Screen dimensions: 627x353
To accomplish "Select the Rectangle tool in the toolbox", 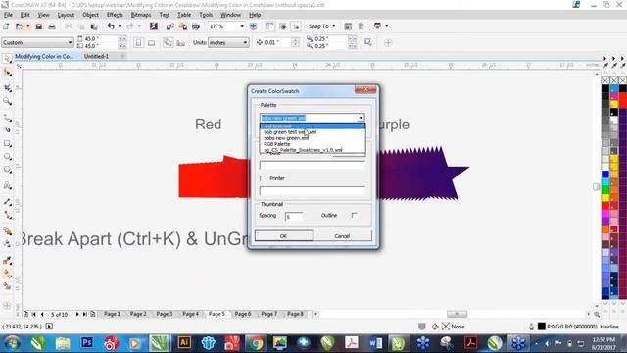I will pyautogui.click(x=7, y=144).
